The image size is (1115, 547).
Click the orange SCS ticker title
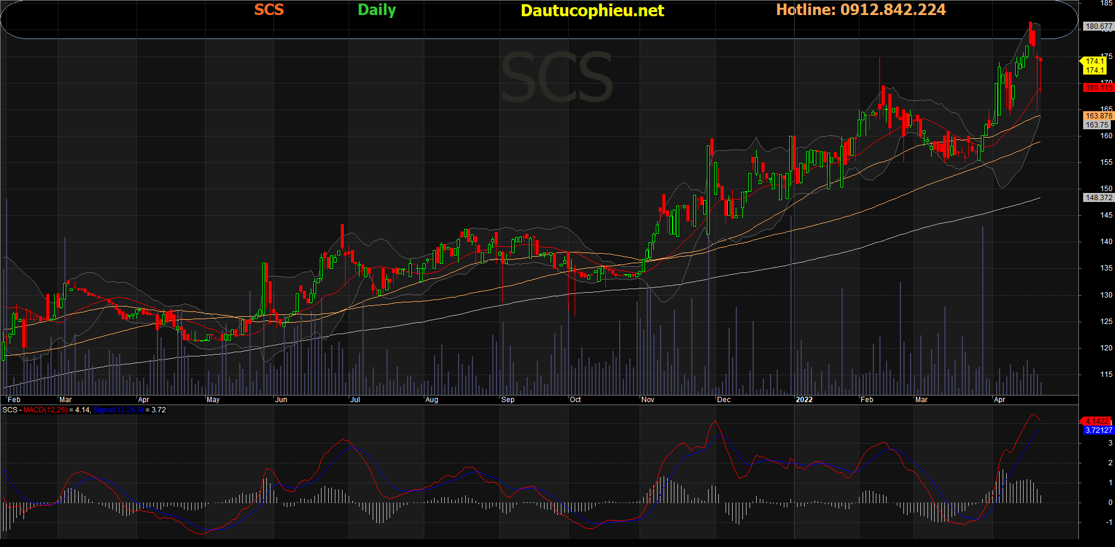click(269, 10)
